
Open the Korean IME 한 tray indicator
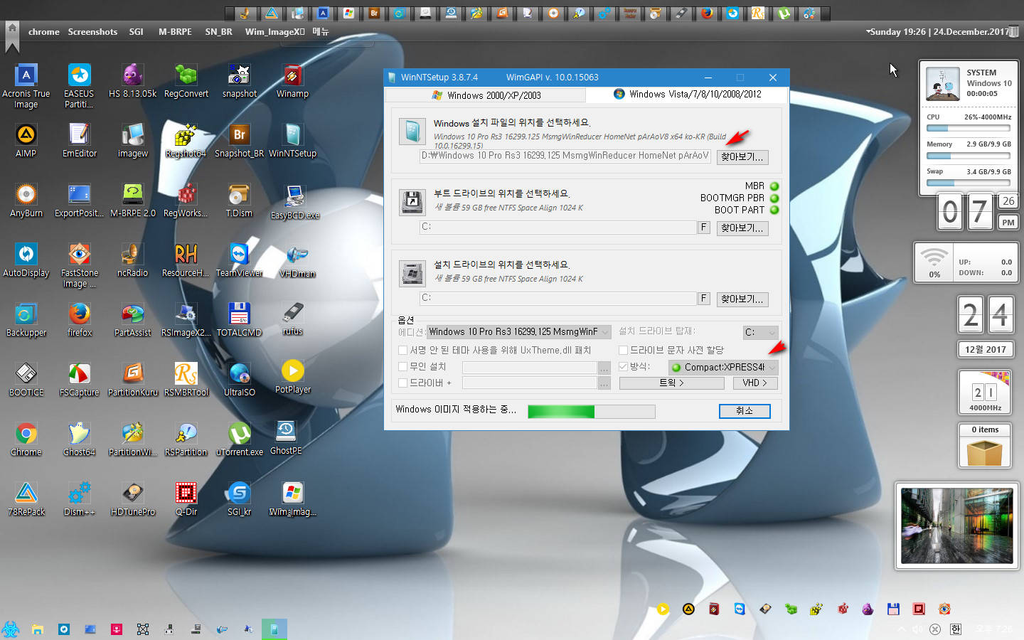[x=956, y=629]
